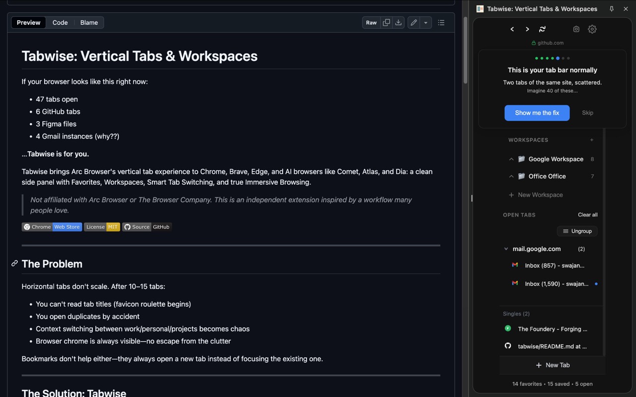
Task: Open a New Tab in Tabwise
Action: 553,365
